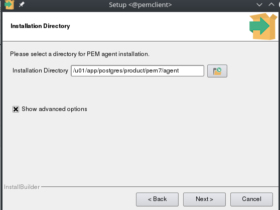
Task: Cancel the PEM agent setup
Action: click(x=251, y=199)
